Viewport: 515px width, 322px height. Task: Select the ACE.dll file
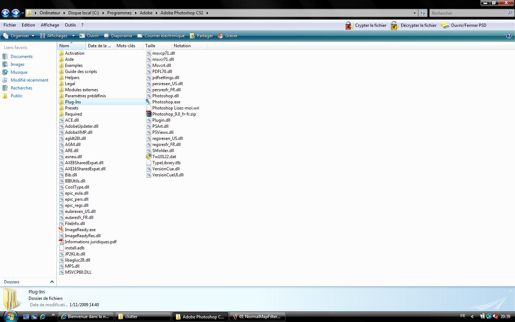(x=69, y=120)
